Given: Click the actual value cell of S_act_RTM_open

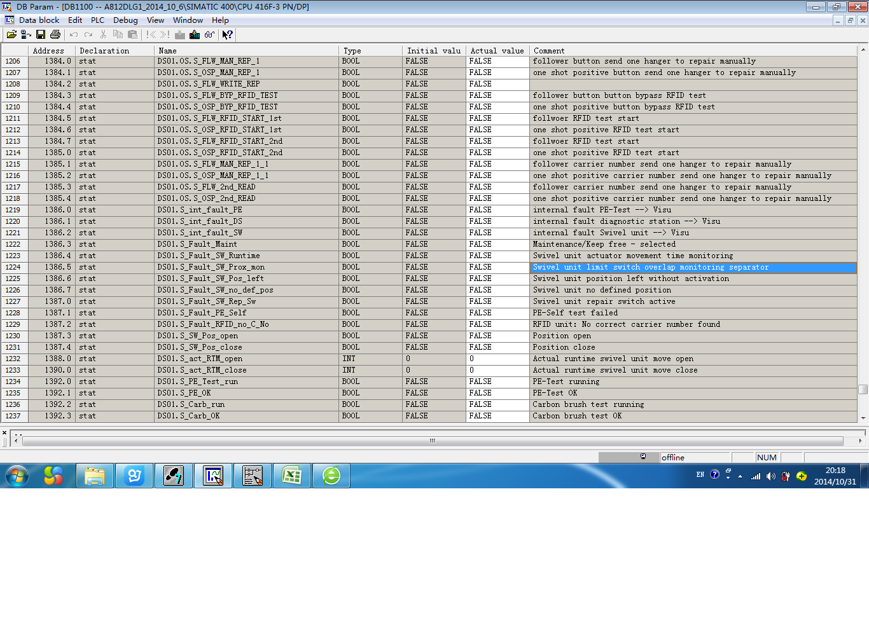Looking at the screenshot, I should 497,359.
